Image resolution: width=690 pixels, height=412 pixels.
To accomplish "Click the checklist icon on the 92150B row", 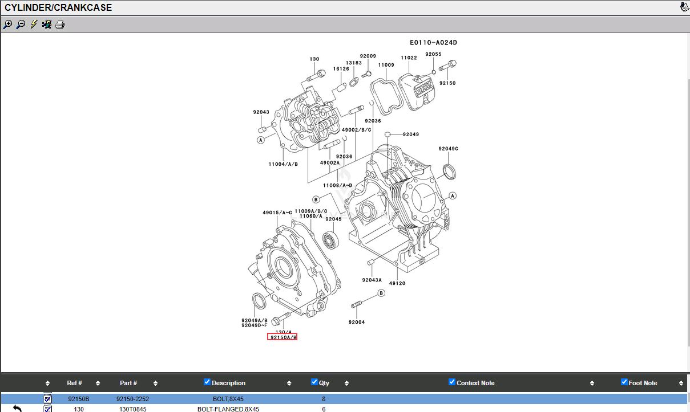I will [48, 399].
